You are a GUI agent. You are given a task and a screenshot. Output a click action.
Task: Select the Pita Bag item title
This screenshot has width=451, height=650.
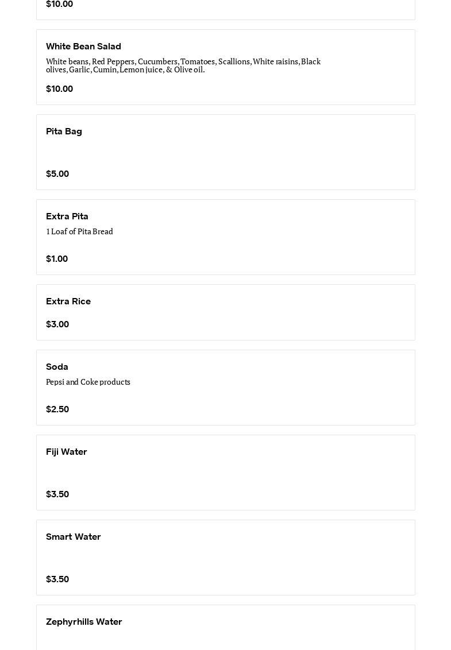click(64, 131)
